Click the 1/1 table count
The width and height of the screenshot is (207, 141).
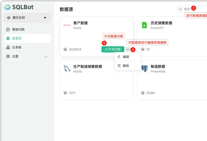click(x=148, y=49)
